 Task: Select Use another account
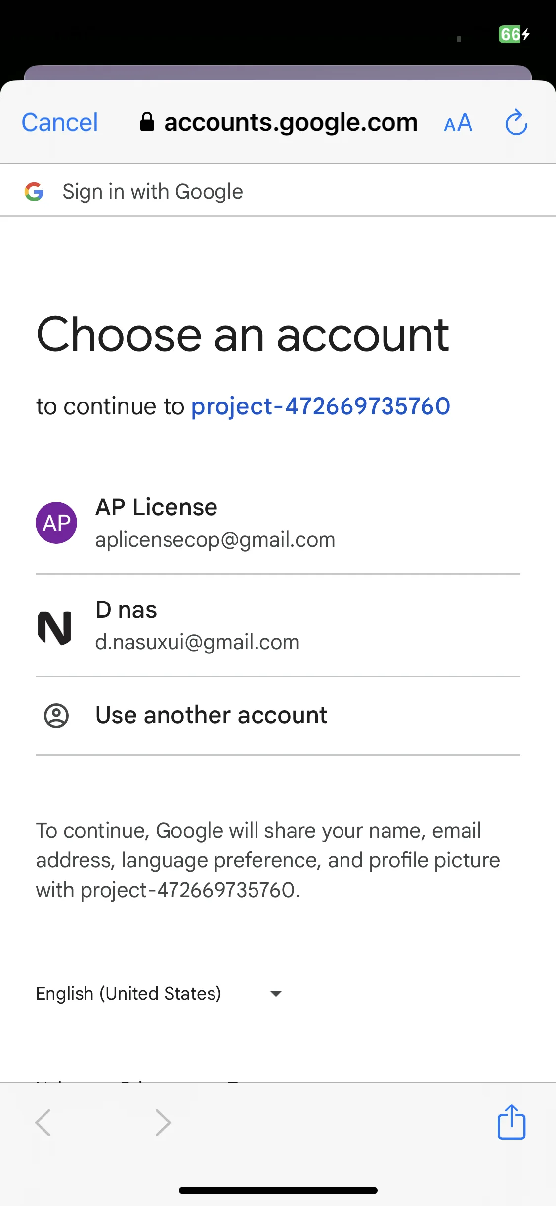(x=278, y=716)
